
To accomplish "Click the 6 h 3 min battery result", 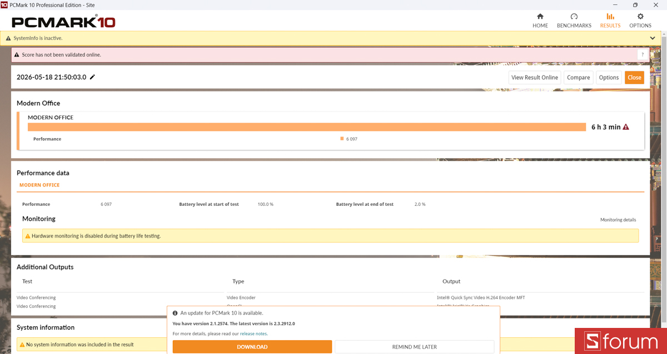I will [x=606, y=127].
